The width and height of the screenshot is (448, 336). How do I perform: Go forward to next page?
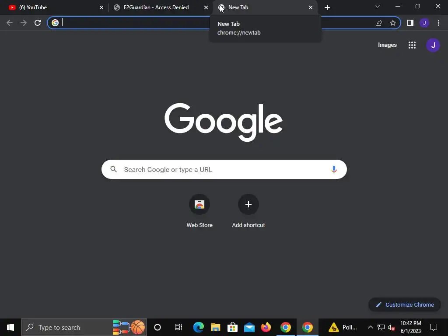coord(24,23)
